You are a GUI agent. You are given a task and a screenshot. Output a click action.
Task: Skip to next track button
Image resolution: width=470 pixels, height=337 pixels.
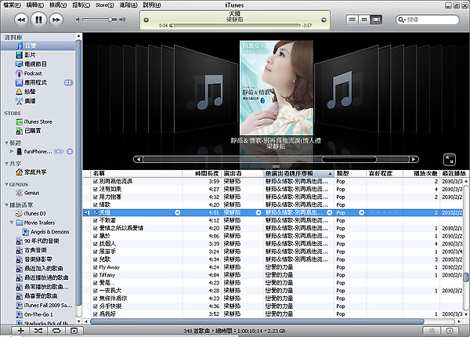click(x=56, y=20)
